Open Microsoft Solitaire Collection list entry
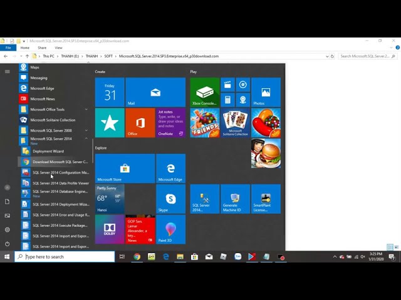The image size is (401, 300). point(54,120)
